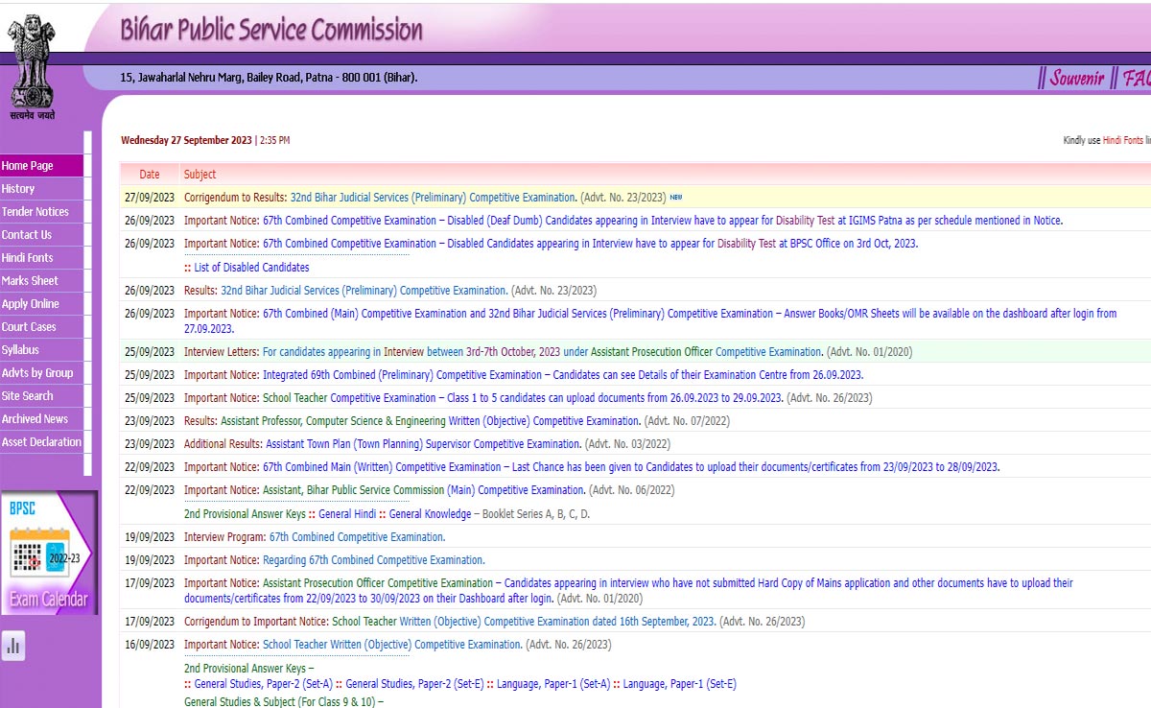Click the List of Disabled Candidates link
The height and width of the screenshot is (708, 1151).
pyautogui.click(x=251, y=268)
